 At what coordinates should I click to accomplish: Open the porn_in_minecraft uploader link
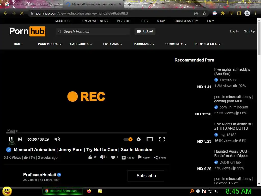click(x=234, y=107)
